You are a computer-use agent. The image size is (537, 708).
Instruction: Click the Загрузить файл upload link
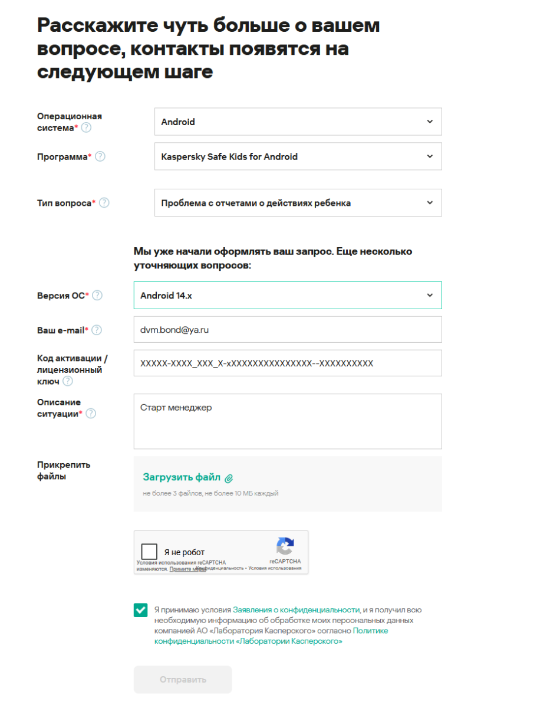182,477
